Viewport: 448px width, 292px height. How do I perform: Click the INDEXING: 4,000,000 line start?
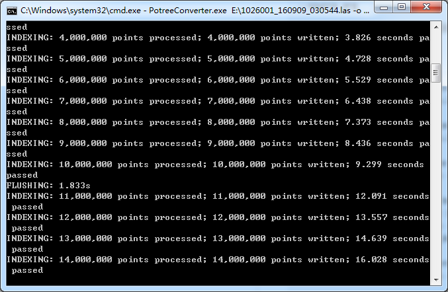pyautogui.click(x=56, y=38)
